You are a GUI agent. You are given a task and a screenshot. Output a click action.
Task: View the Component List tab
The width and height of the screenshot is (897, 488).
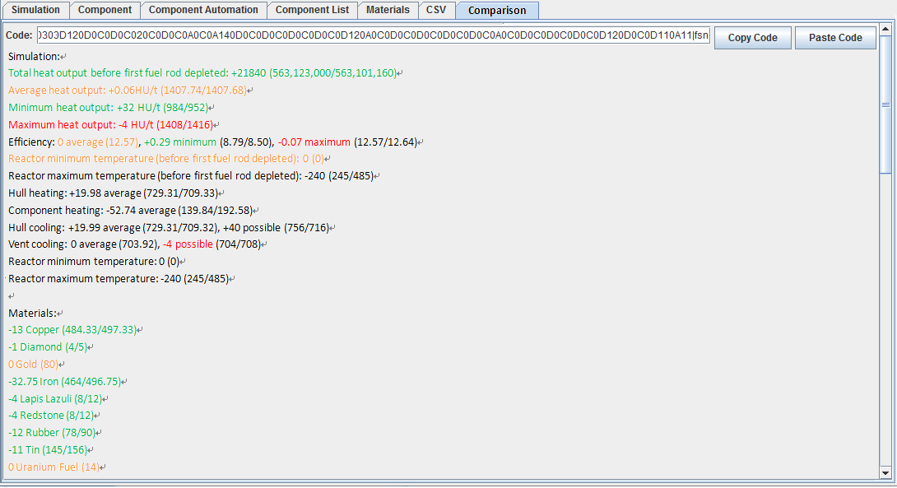click(x=312, y=11)
